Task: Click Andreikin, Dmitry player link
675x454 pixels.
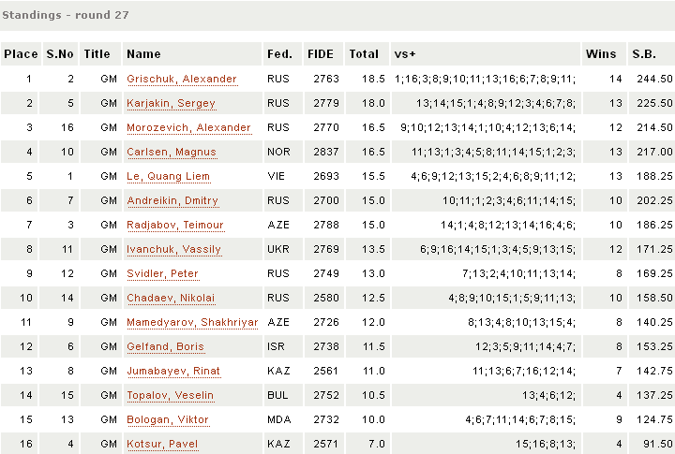Action: [172, 201]
